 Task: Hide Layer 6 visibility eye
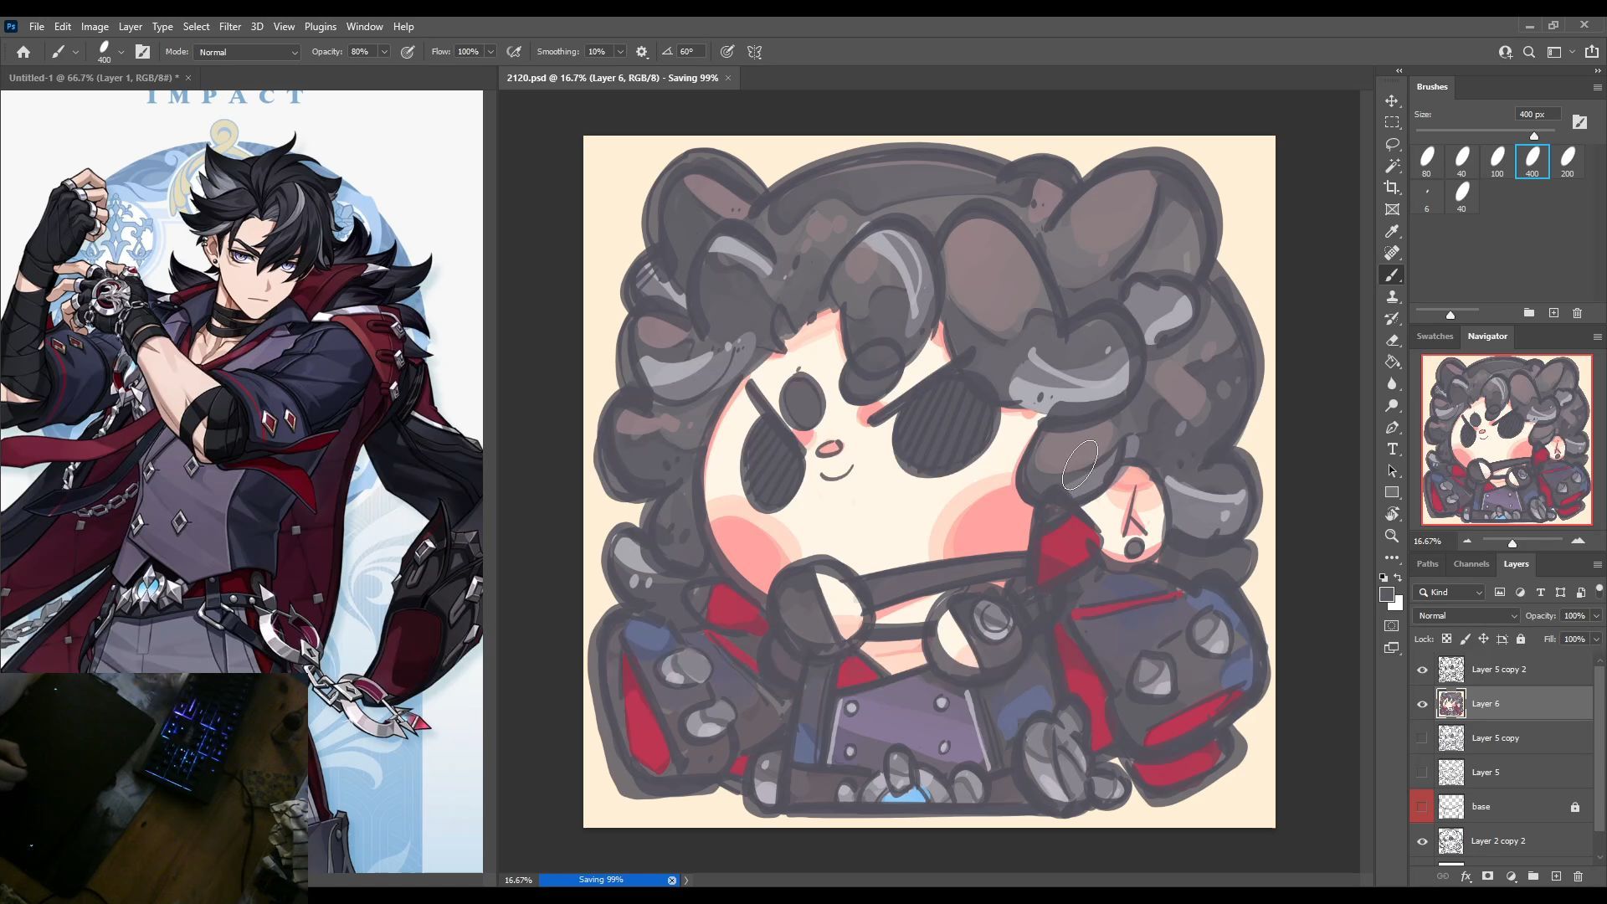pyautogui.click(x=1422, y=704)
